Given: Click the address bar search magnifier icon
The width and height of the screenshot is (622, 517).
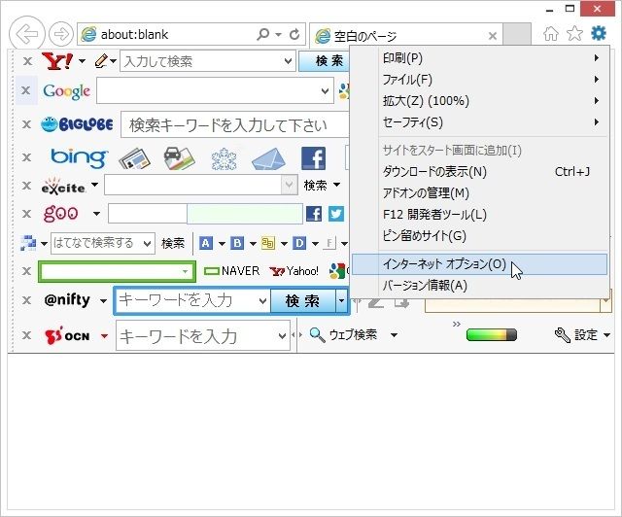Looking at the screenshot, I should (x=262, y=35).
